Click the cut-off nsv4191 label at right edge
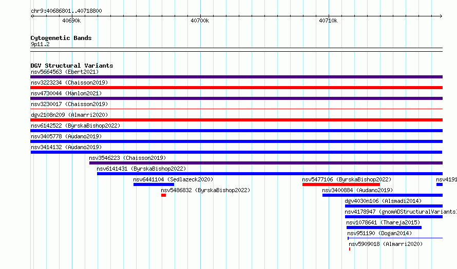Screen dimensions: 457x269 [x=447, y=179]
